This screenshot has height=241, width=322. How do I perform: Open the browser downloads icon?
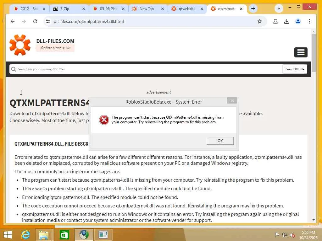(x=287, y=21)
